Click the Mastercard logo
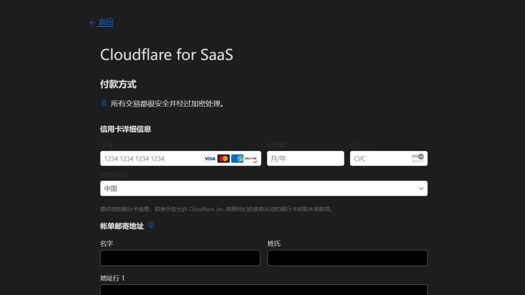 click(223, 159)
